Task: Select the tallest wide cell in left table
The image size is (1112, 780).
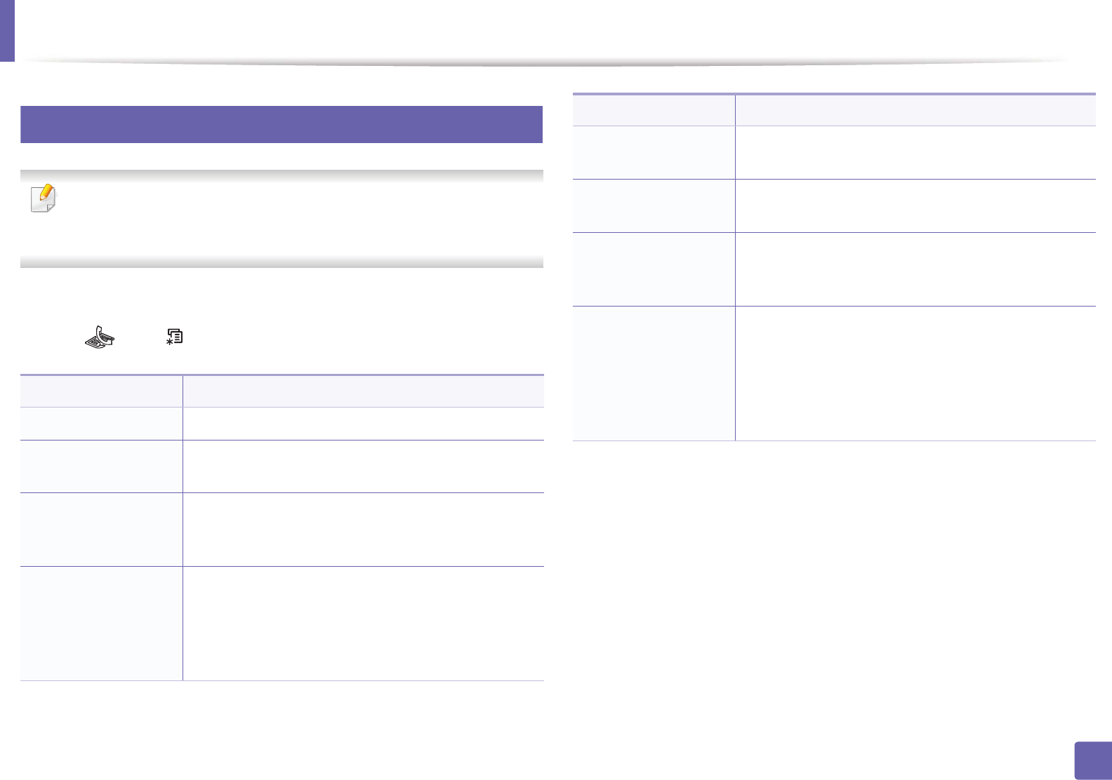Action: pos(363,623)
